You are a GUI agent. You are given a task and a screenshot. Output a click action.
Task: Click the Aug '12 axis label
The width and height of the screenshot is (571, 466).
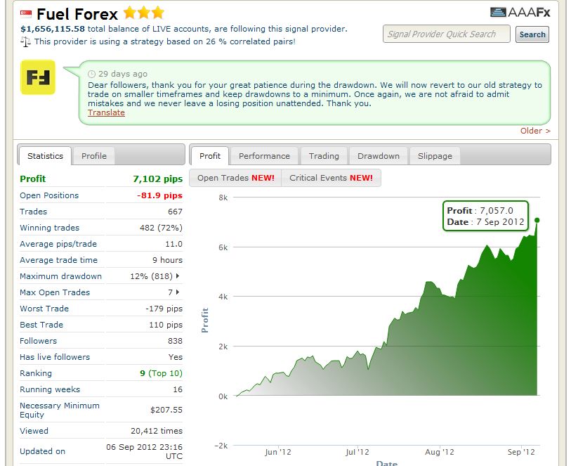point(439,452)
